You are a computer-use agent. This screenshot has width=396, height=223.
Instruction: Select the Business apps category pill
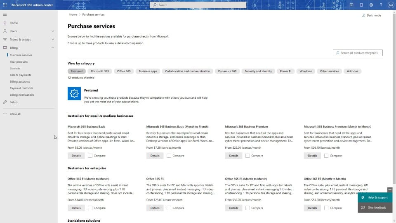(x=148, y=71)
